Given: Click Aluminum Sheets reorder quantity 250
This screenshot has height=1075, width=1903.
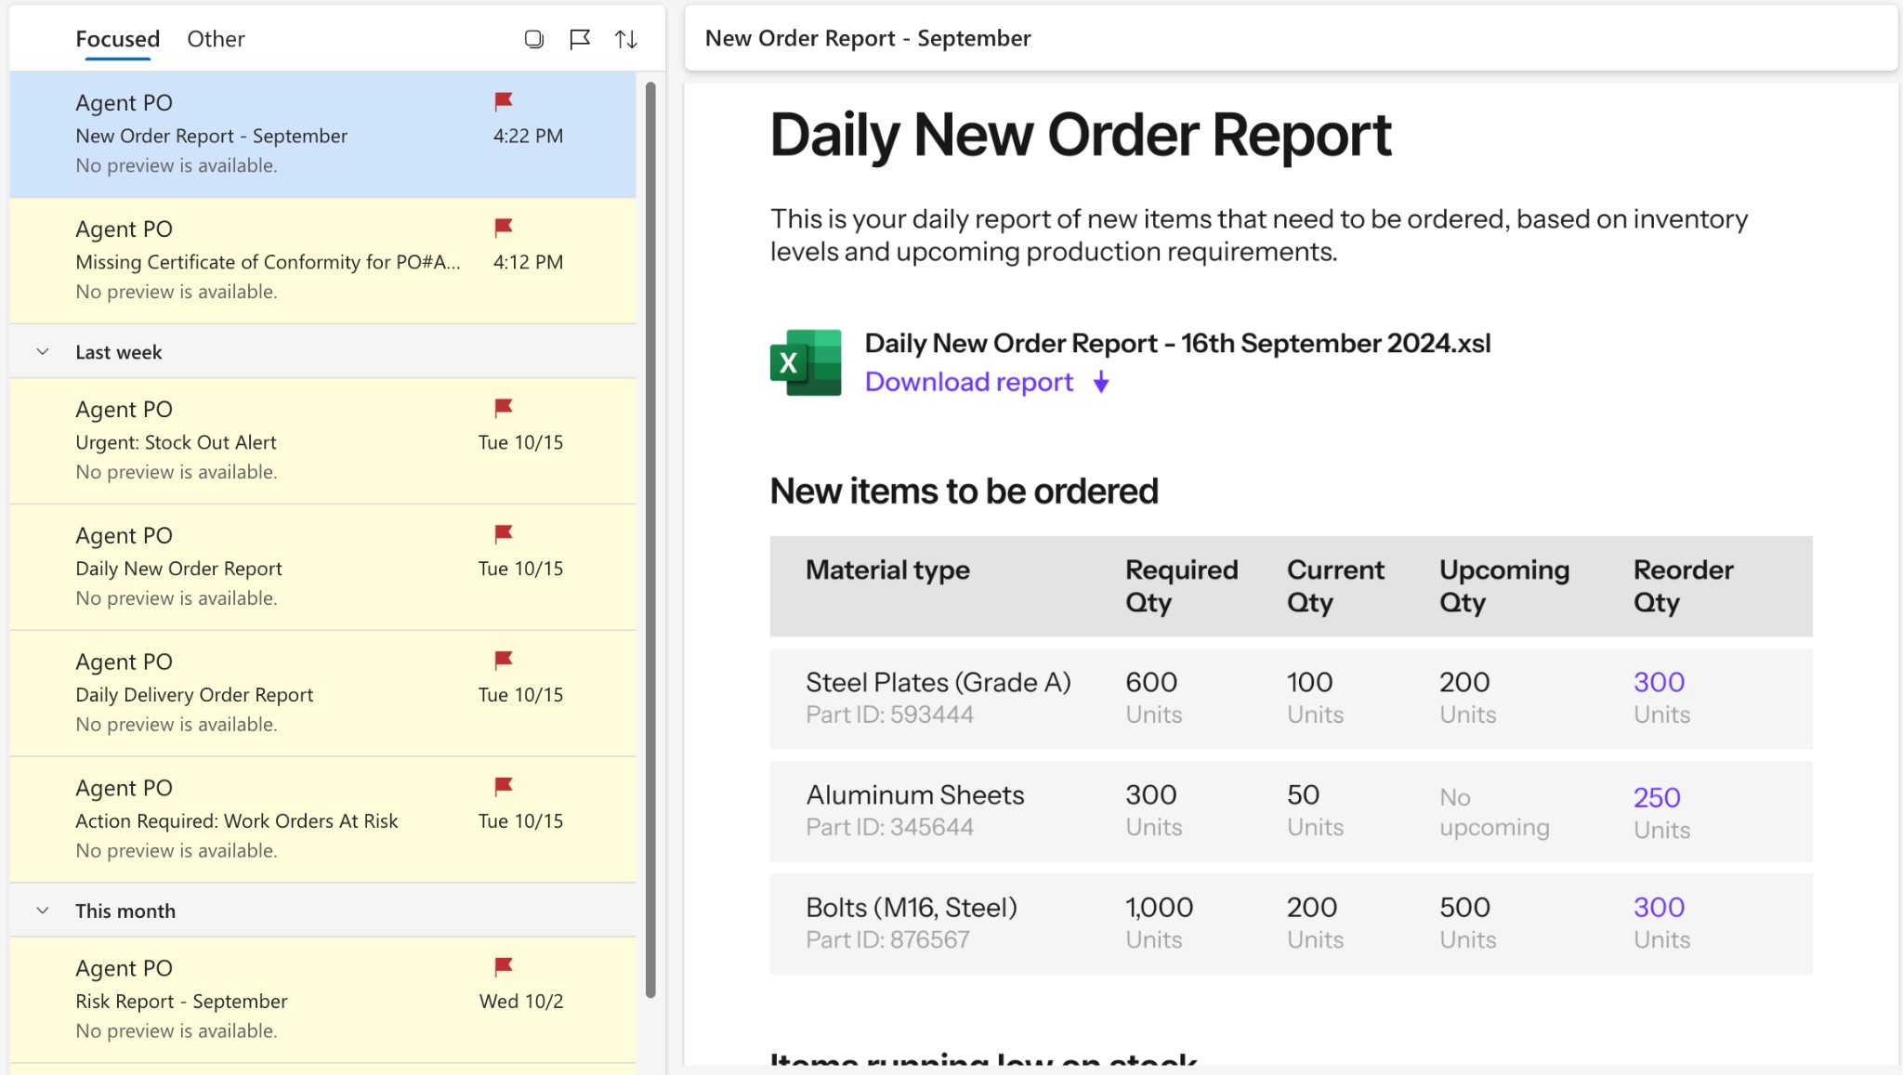Looking at the screenshot, I should click(x=1657, y=797).
